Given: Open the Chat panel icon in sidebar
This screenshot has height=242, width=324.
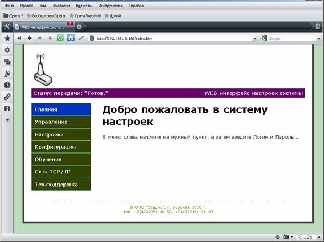Looking at the screenshot, I should tap(7, 62).
